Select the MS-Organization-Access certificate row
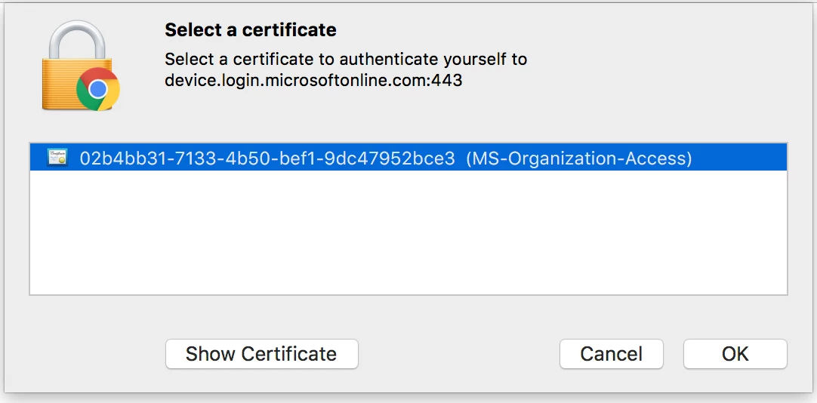This screenshot has width=817, height=403. click(408, 157)
